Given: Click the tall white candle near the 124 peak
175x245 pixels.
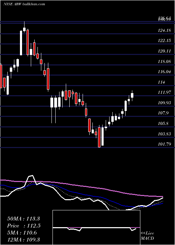Looking at the screenshot, I should pyautogui.click(x=21, y=43).
